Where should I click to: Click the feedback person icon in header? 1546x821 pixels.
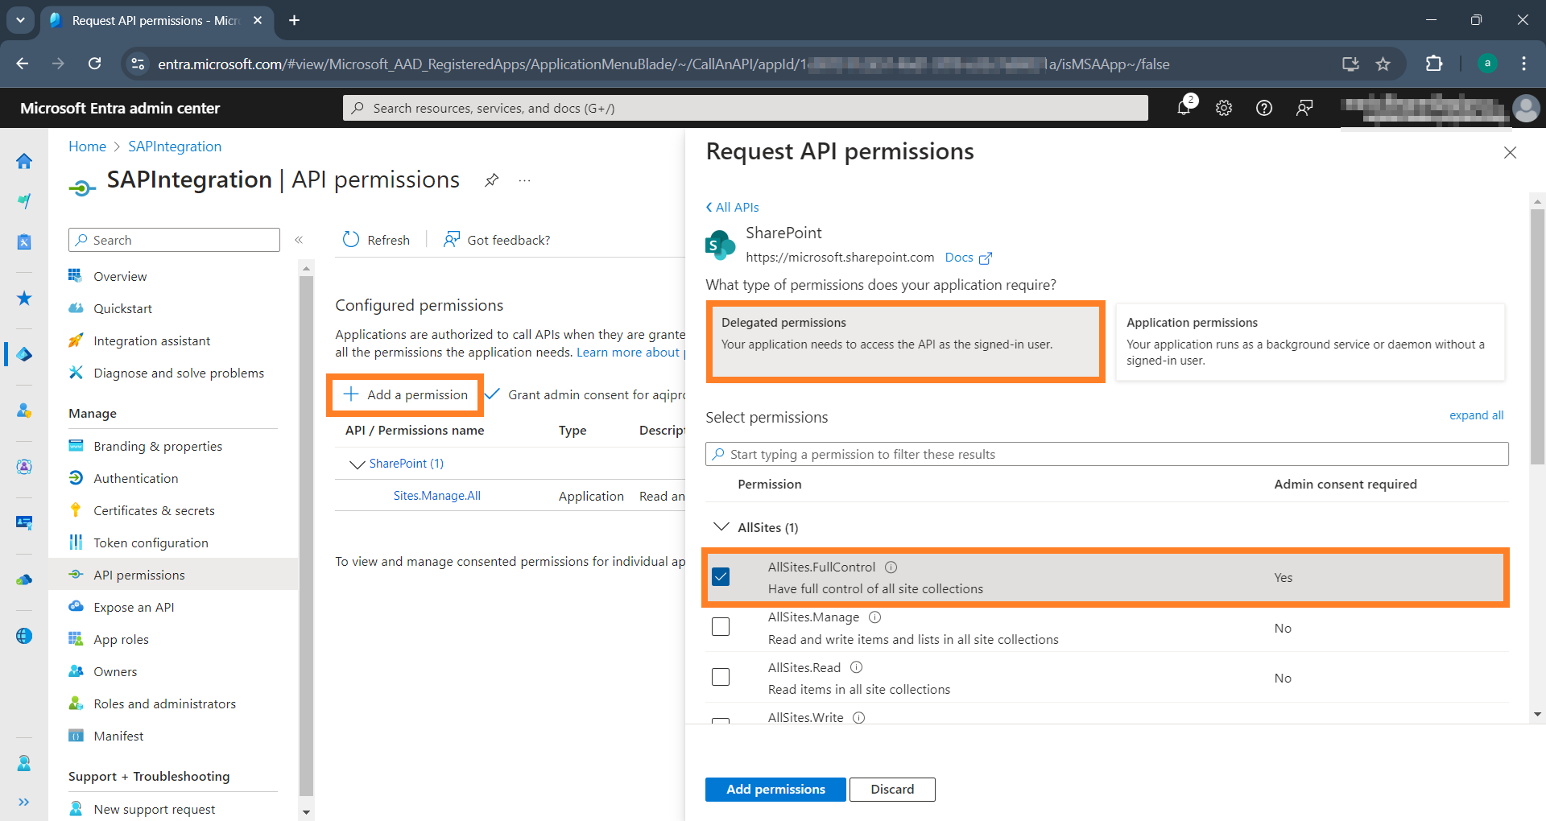point(1304,108)
